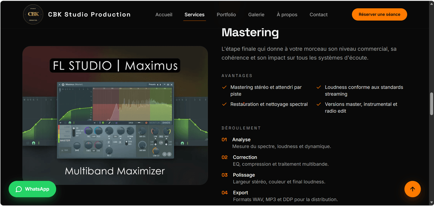Viewport: 434px width, 206px height.
Task: Click checkmark beside Loudness conforme aux standards
Action: pyautogui.click(x=319, y=87)
